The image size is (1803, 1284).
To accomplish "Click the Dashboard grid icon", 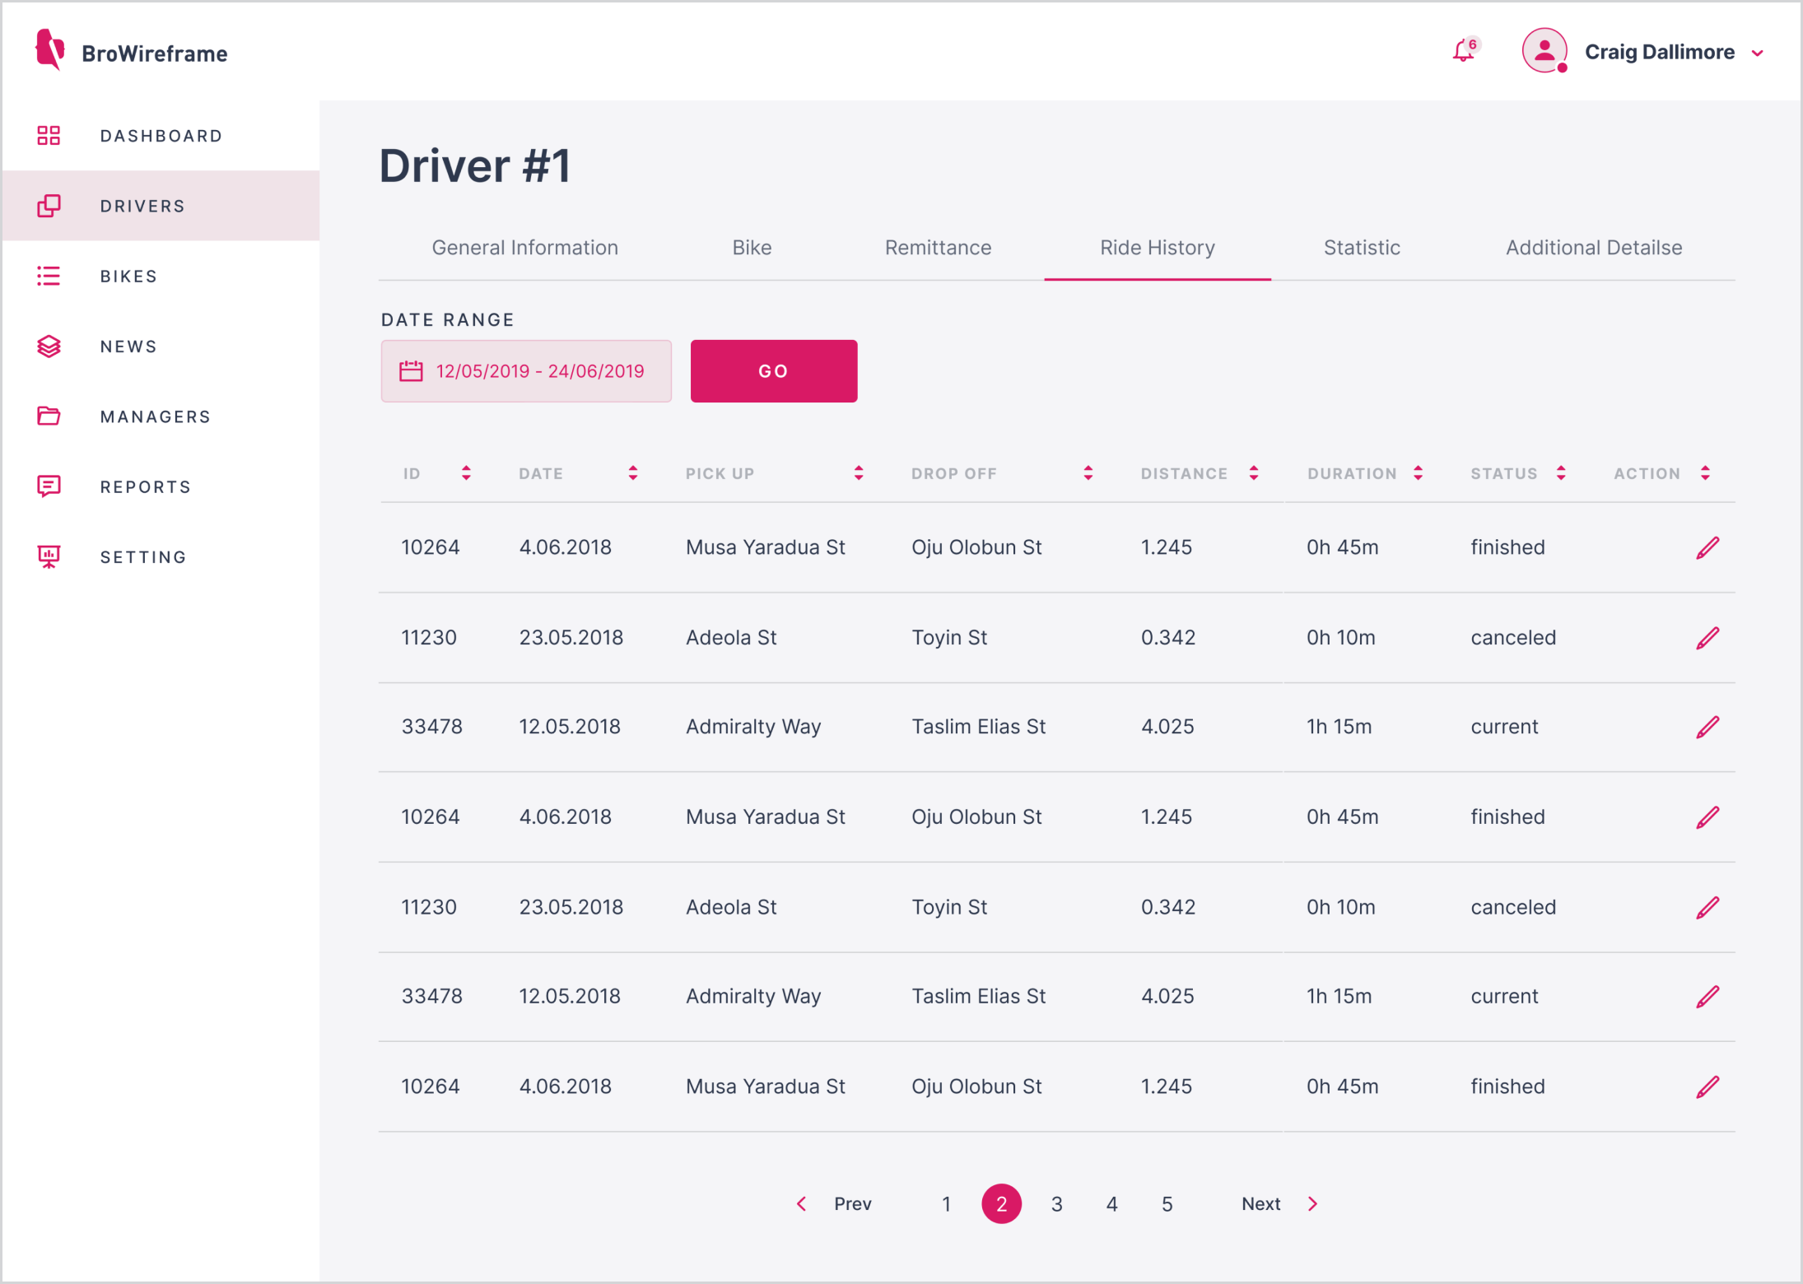I will point(49,136).
